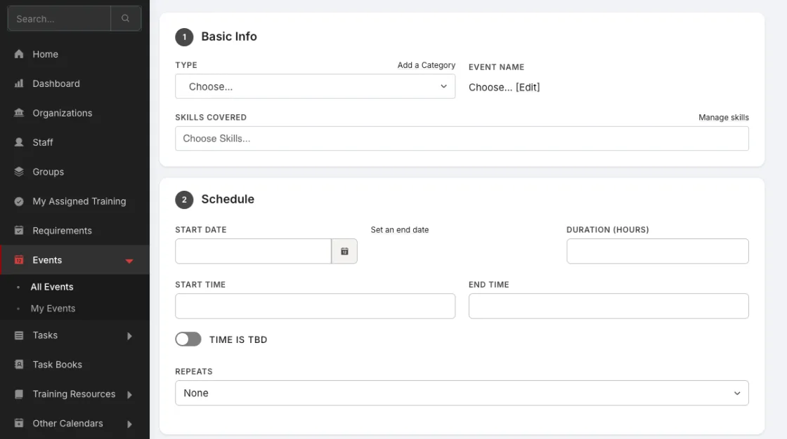This screenshot has height=439, width=787.
Task: Open the Type dropdown
Action: (316, 86)
